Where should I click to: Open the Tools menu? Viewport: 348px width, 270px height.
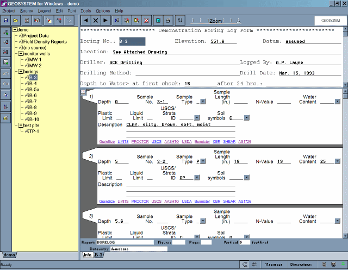point(85,10)
